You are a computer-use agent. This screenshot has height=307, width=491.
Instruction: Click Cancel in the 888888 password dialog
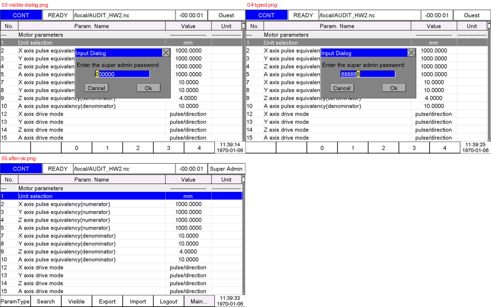tap(342, 88)
